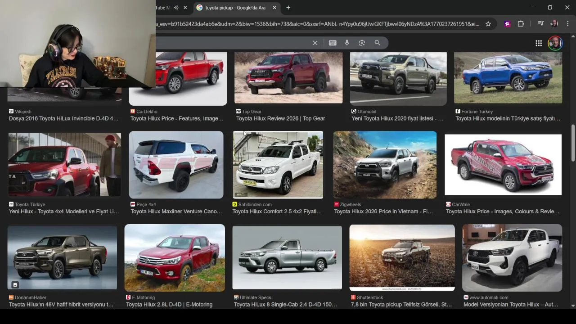576x324 pixels.
Task: Open the Peçe 4x4 white canopy image
Action: click(176, 165)
